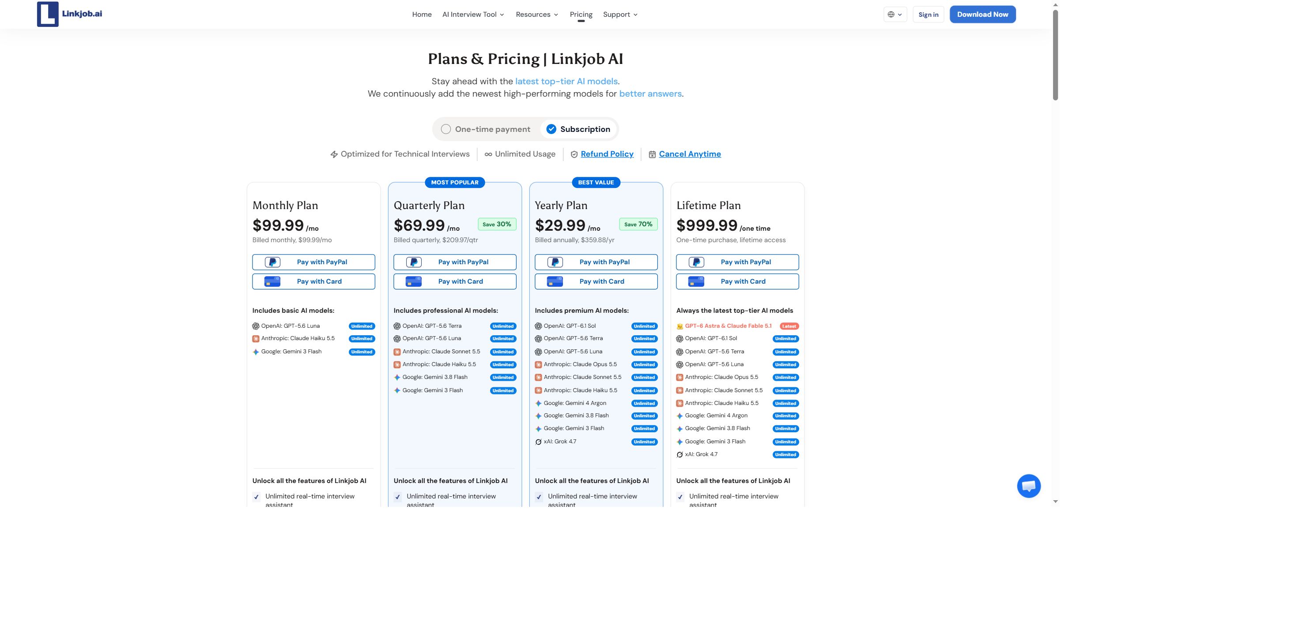Open the language selector chevron
Image resolution: width=1314 pixels, height=633 pixels.
[x=900, y=14]
